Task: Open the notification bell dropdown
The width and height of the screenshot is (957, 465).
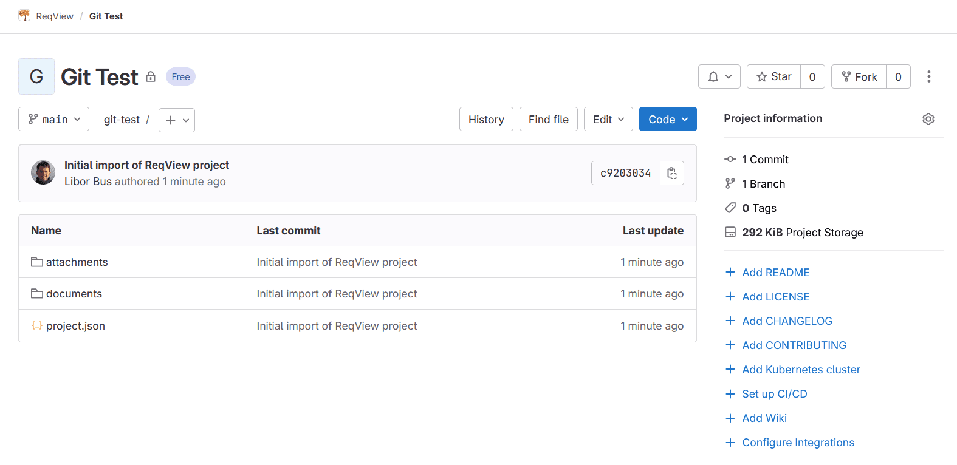Action: point(719,76)
